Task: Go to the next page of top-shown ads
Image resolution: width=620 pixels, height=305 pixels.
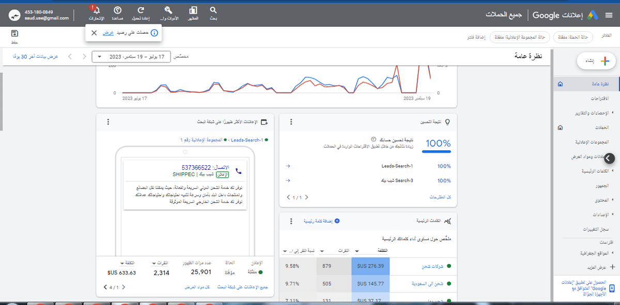Action: [105, 287]
